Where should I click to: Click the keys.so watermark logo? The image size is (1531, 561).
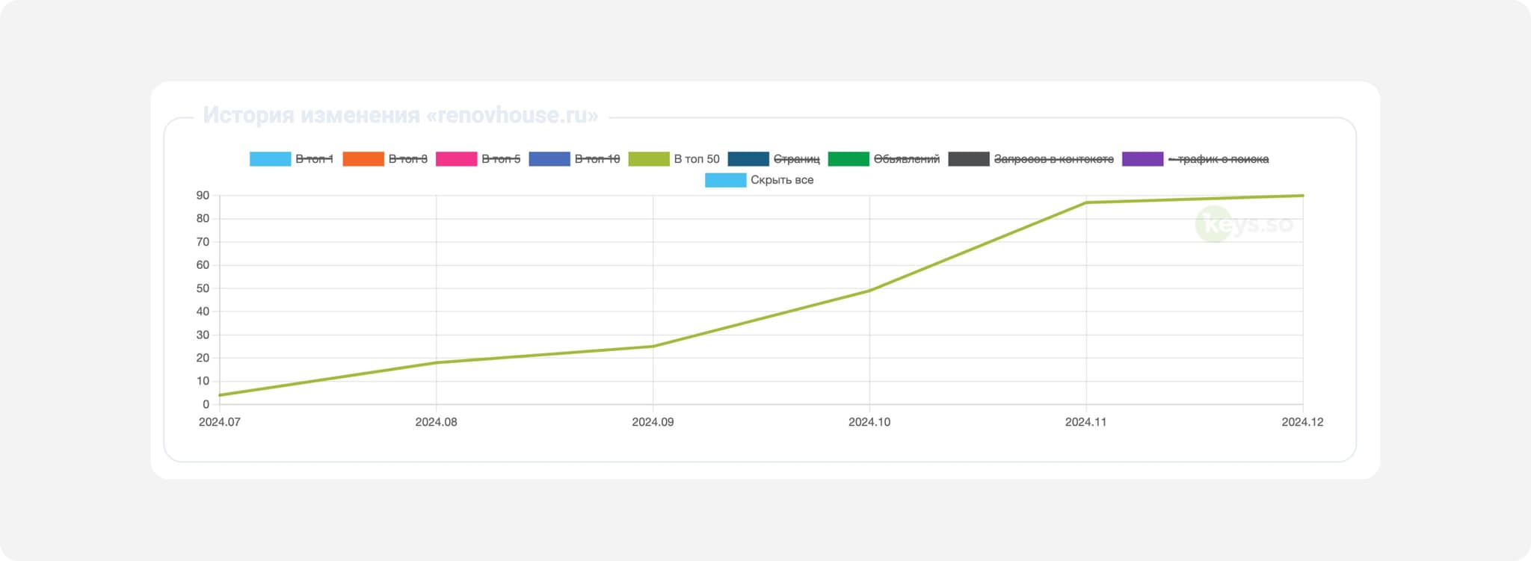click(1244, 224)
